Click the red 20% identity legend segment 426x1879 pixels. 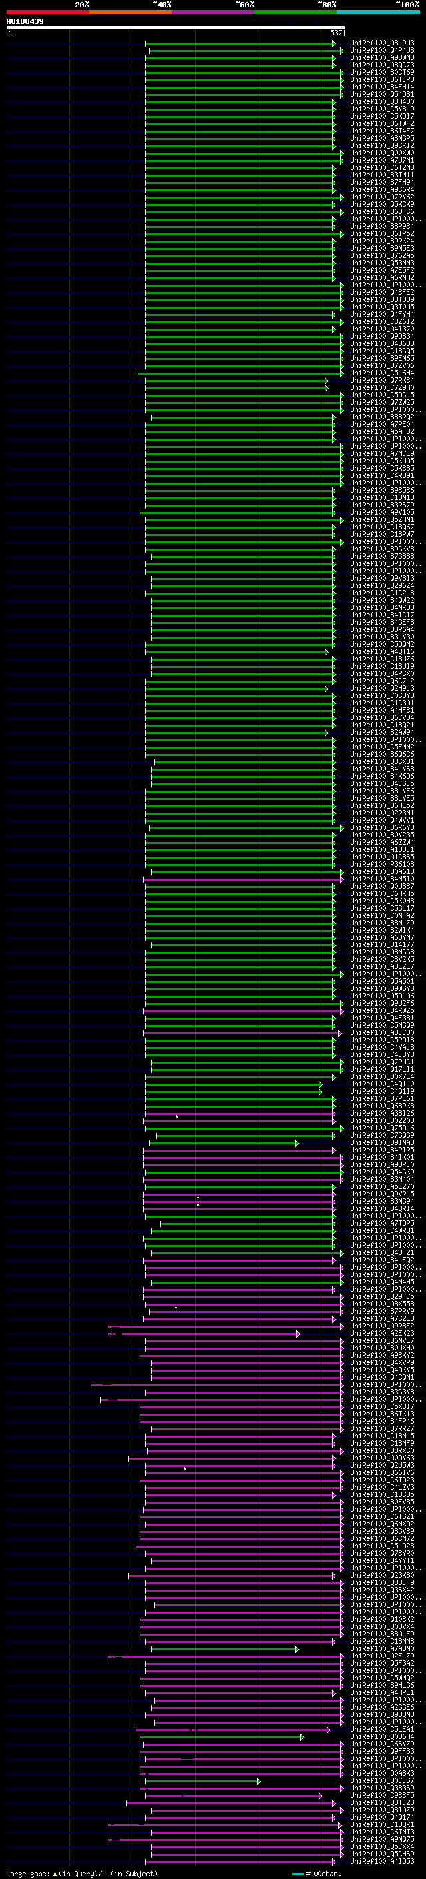(47, 12)
